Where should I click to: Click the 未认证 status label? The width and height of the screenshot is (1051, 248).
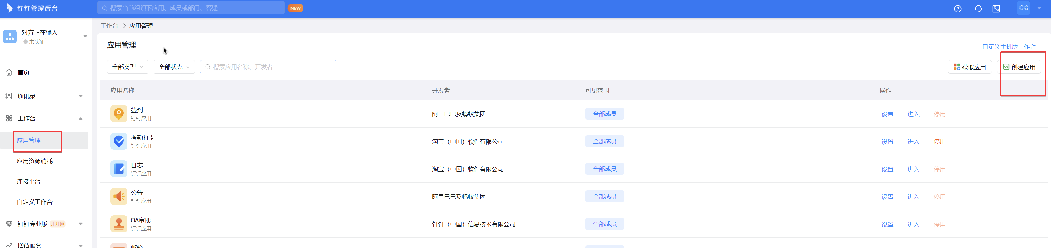click(x=34, y=42)
